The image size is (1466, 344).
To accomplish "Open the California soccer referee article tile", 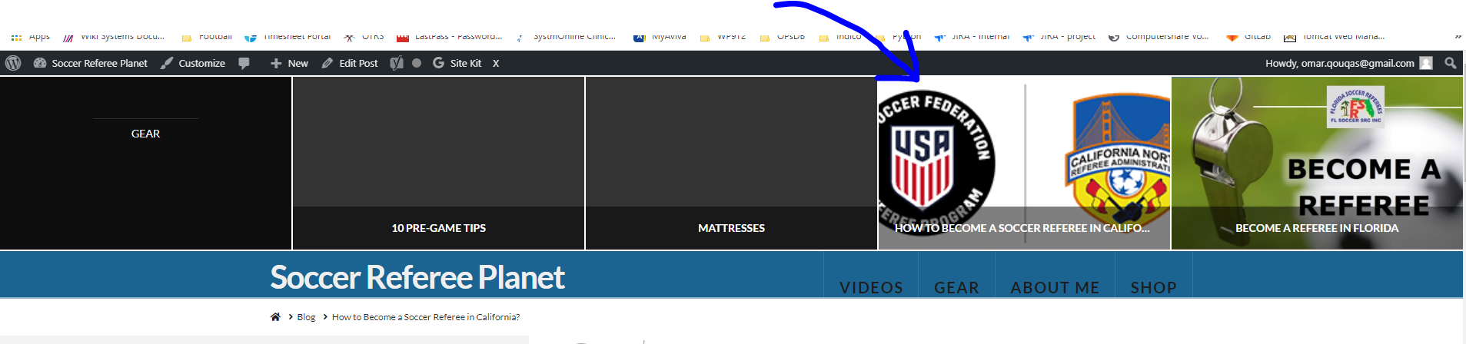I will pos(1024,163).
